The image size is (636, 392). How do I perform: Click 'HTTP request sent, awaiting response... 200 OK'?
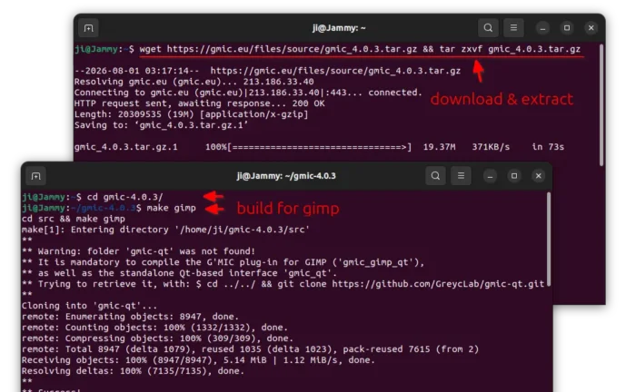199,103
